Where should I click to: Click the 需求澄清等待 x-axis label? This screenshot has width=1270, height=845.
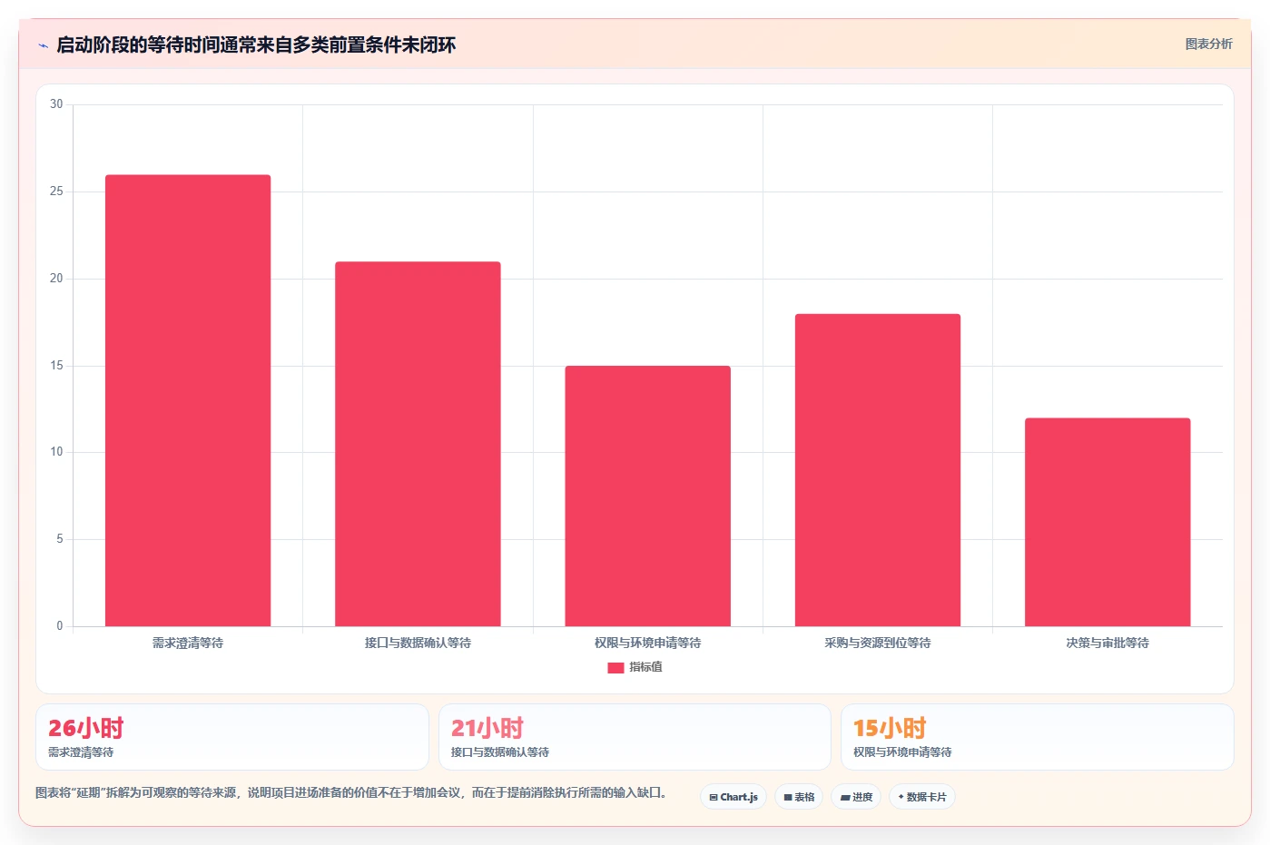click(188, 643)
